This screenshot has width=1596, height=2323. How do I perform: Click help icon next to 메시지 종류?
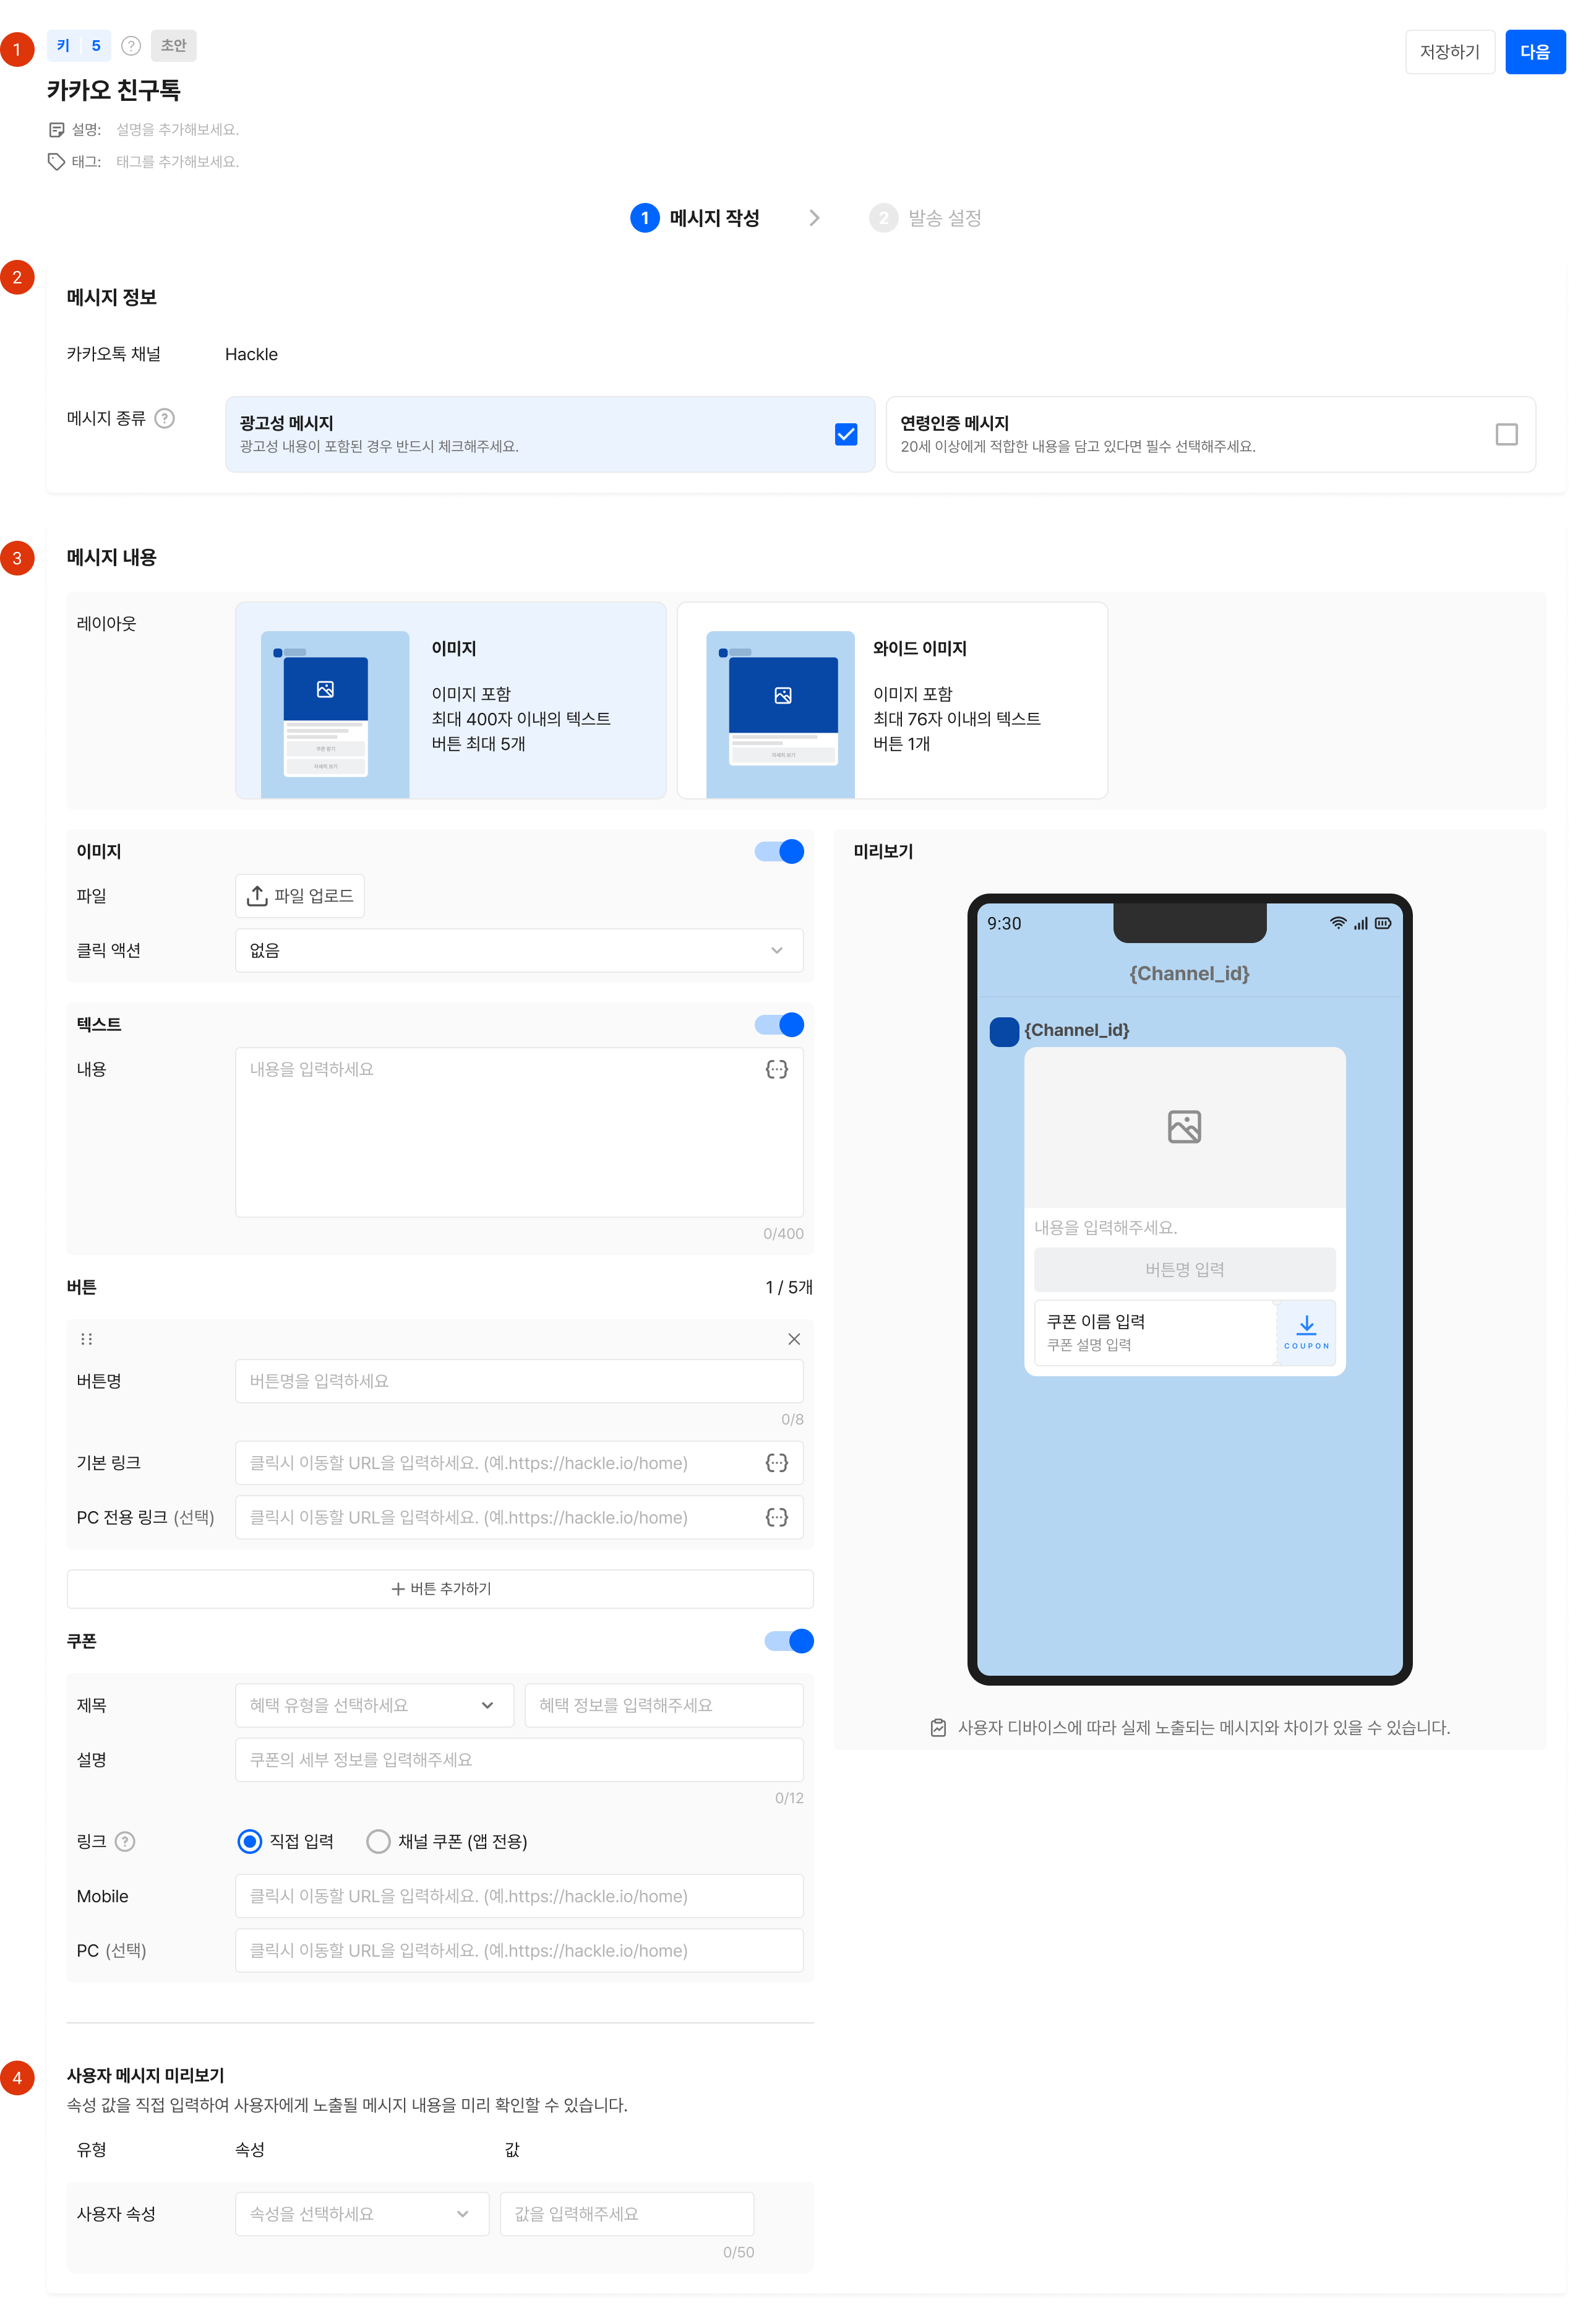coord(165,418)
